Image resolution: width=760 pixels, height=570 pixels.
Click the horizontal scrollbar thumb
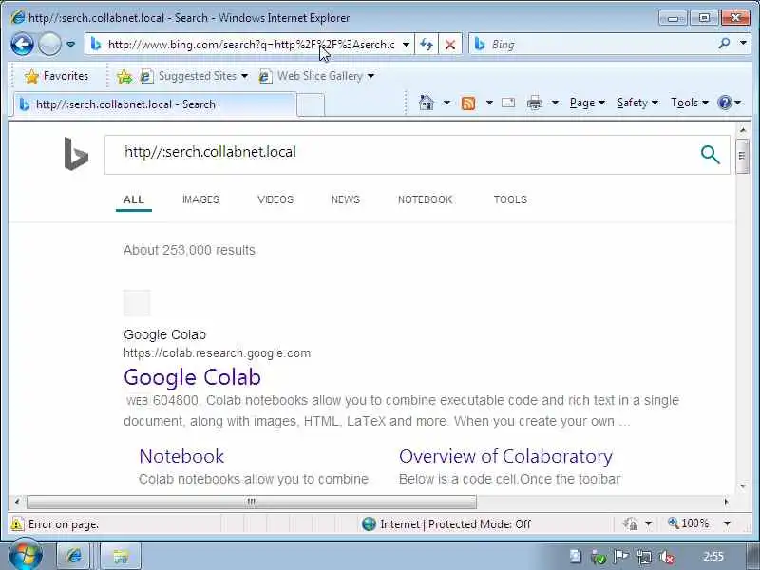point(252,502)
